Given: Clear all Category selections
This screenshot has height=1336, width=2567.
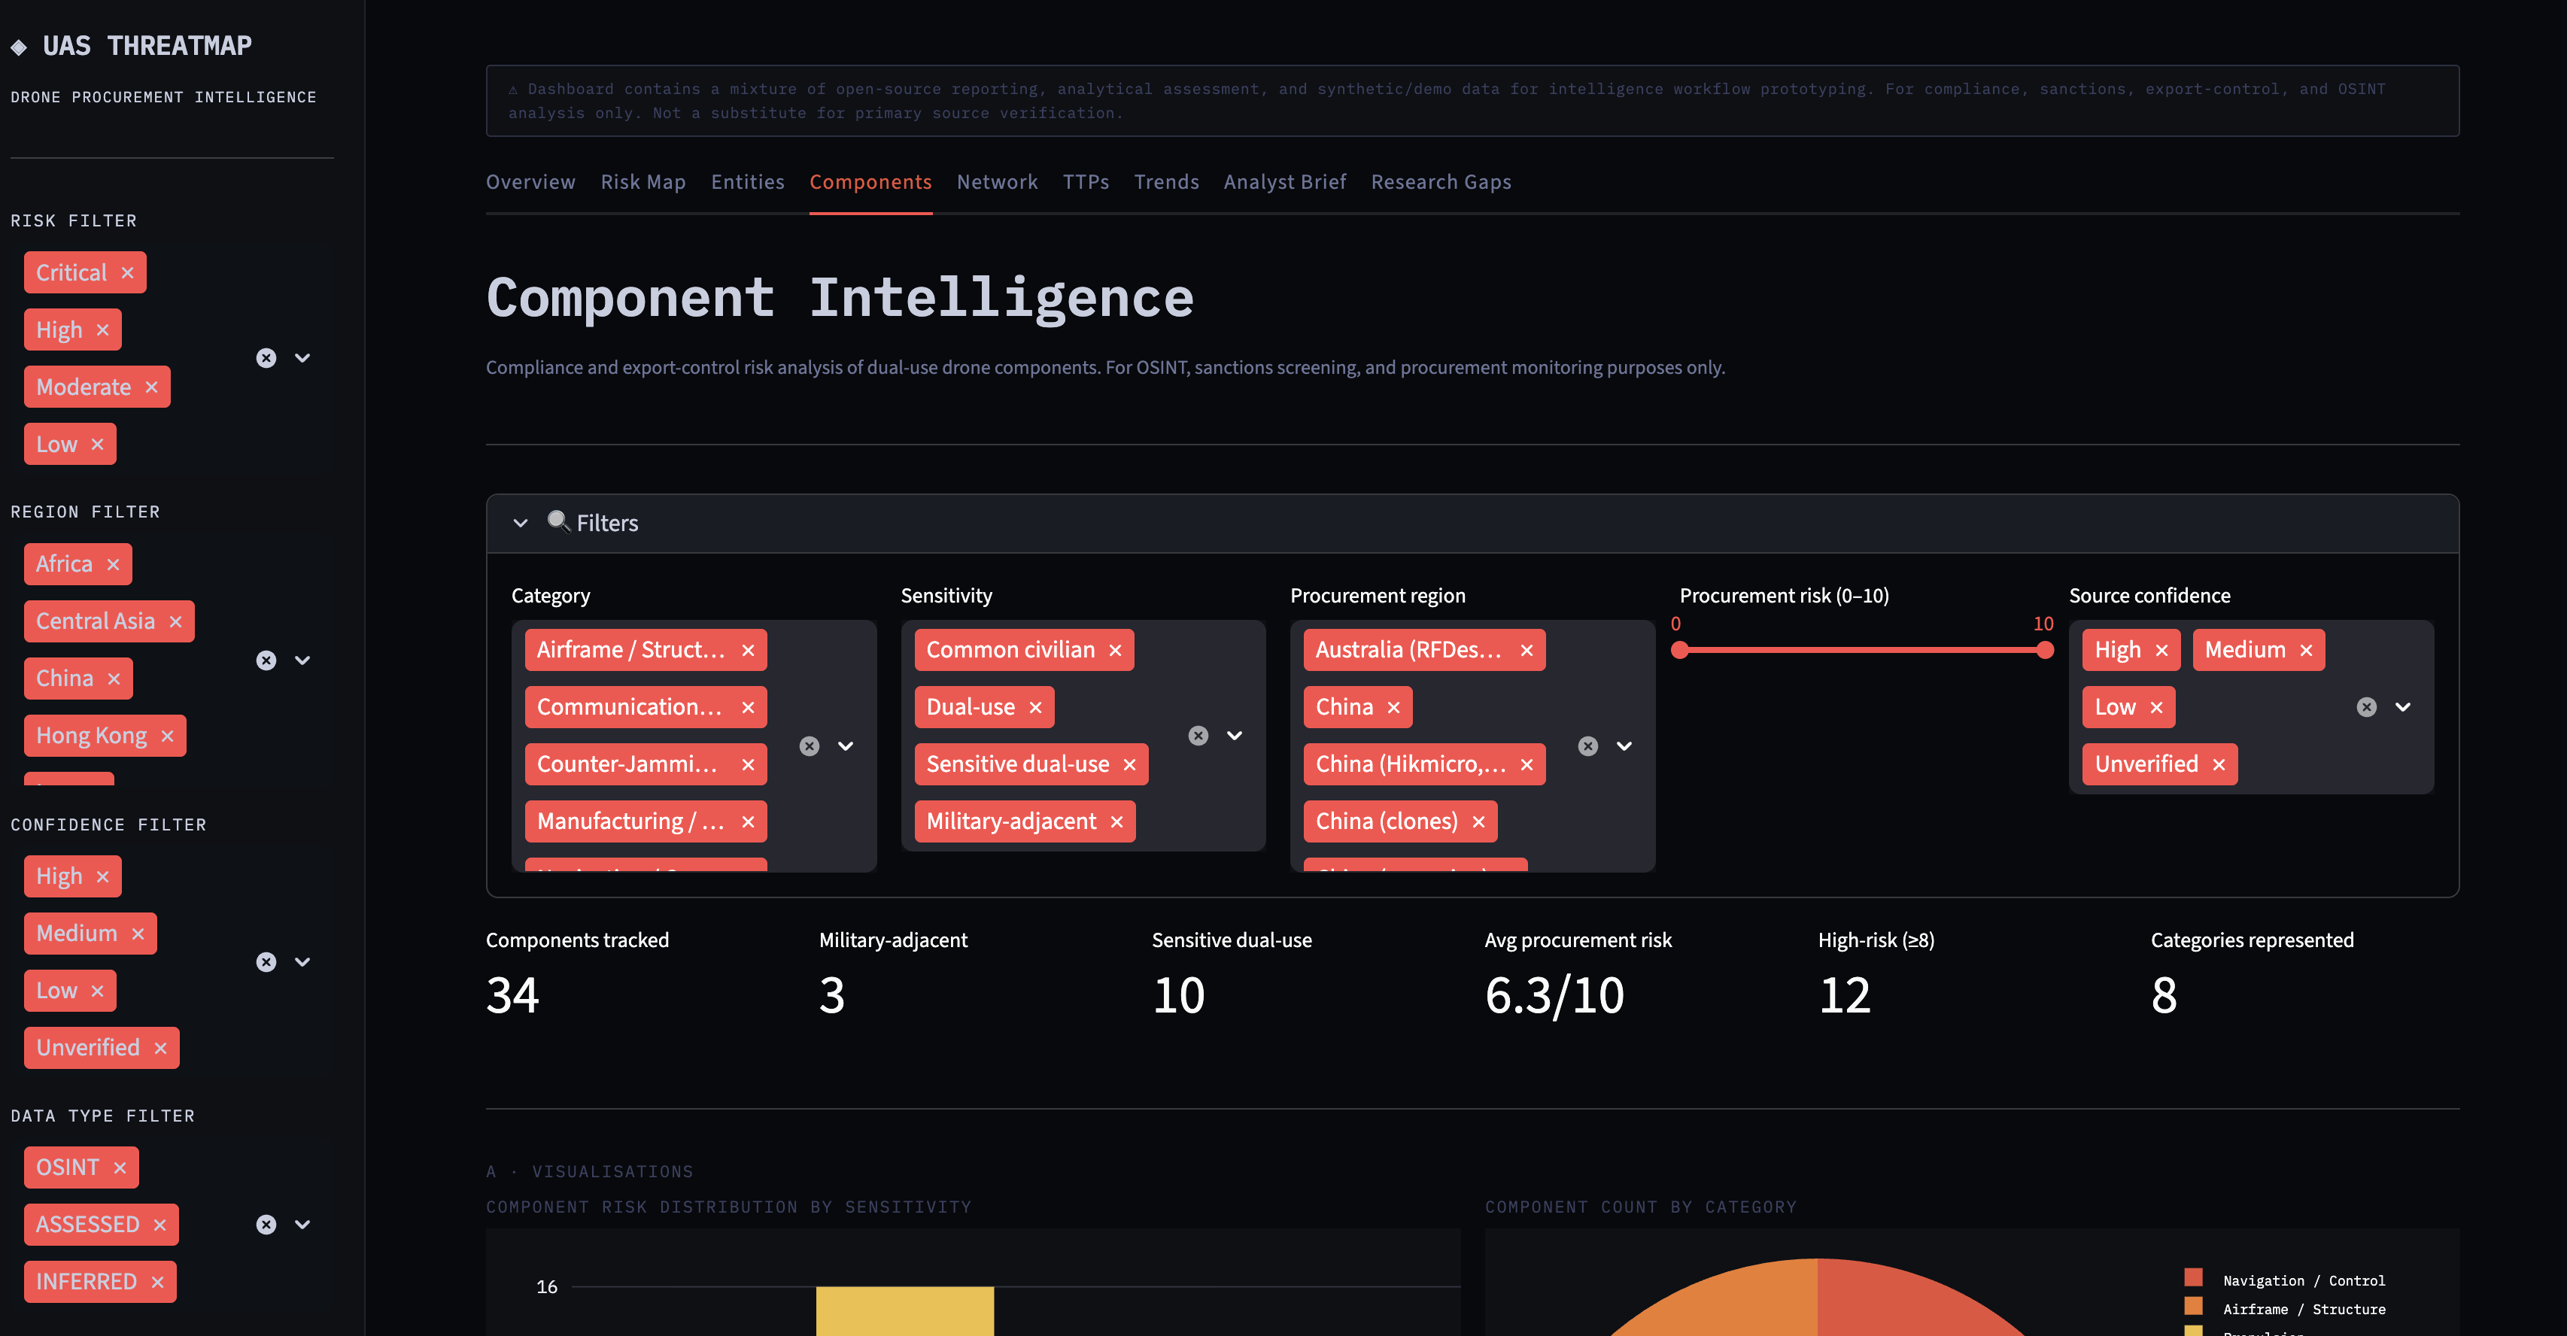Looking at the screenshot, I should click(x=810, y=746).
